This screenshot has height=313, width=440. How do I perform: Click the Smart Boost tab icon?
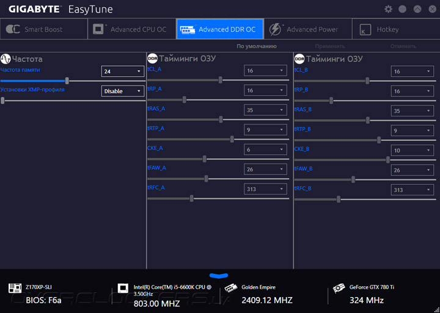13,29
